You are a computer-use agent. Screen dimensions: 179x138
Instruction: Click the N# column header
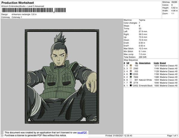coord(128,63)
